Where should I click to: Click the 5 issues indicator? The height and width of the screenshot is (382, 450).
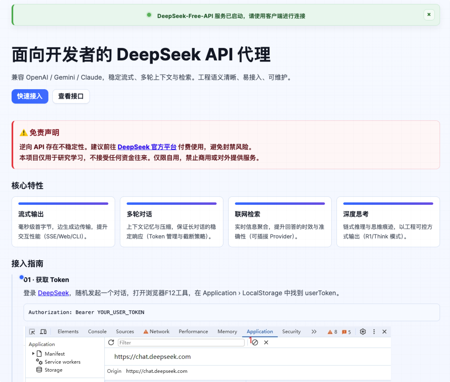pyautogui.click(x=346, y=332)
